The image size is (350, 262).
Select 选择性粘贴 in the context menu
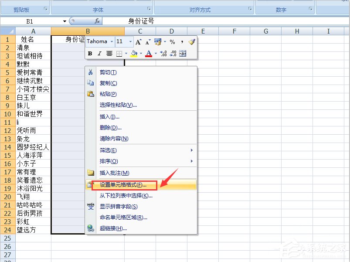[x=118, y=105]
